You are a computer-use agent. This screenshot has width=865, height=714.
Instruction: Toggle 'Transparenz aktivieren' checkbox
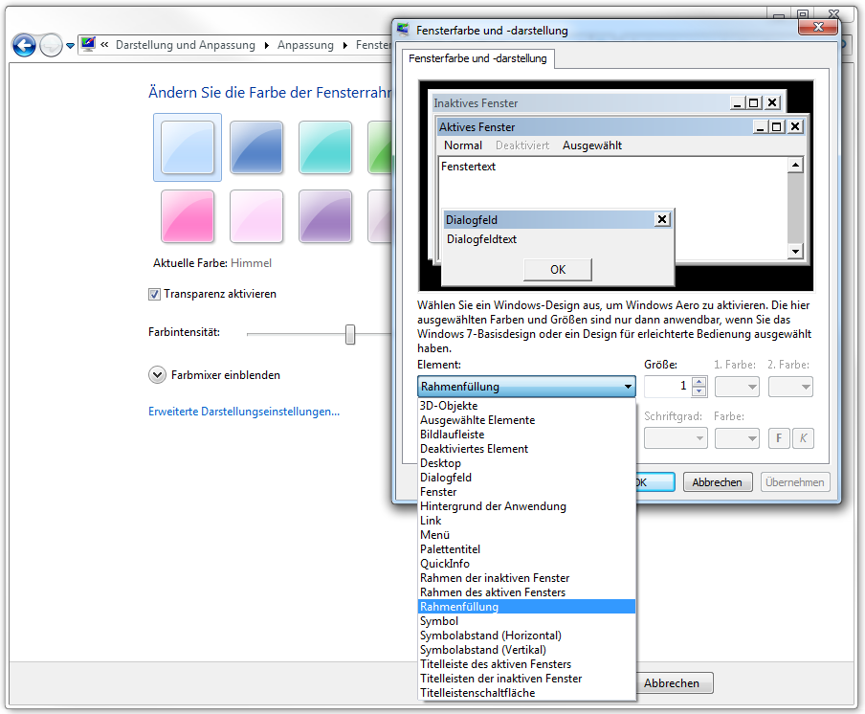154,294
